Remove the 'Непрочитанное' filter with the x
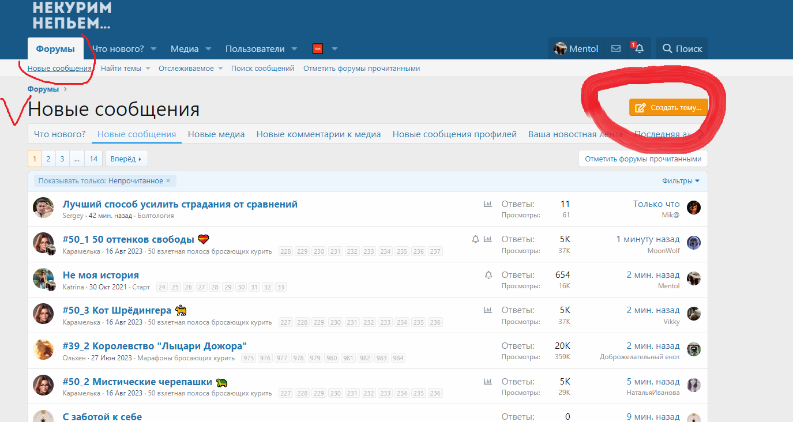Viewport: 793px width, 422px height. (x=168, y=181)
